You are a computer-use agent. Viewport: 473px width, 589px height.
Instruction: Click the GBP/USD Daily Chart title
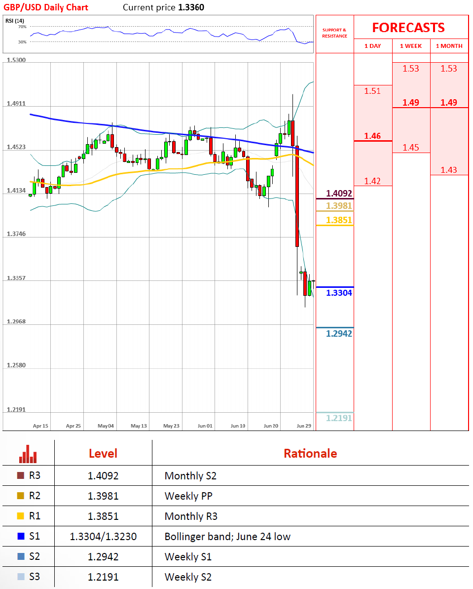click(45, 7)
